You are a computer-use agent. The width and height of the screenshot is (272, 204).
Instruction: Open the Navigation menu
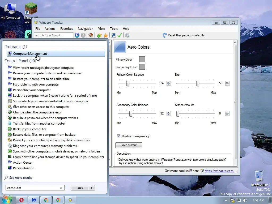[86, 29]
